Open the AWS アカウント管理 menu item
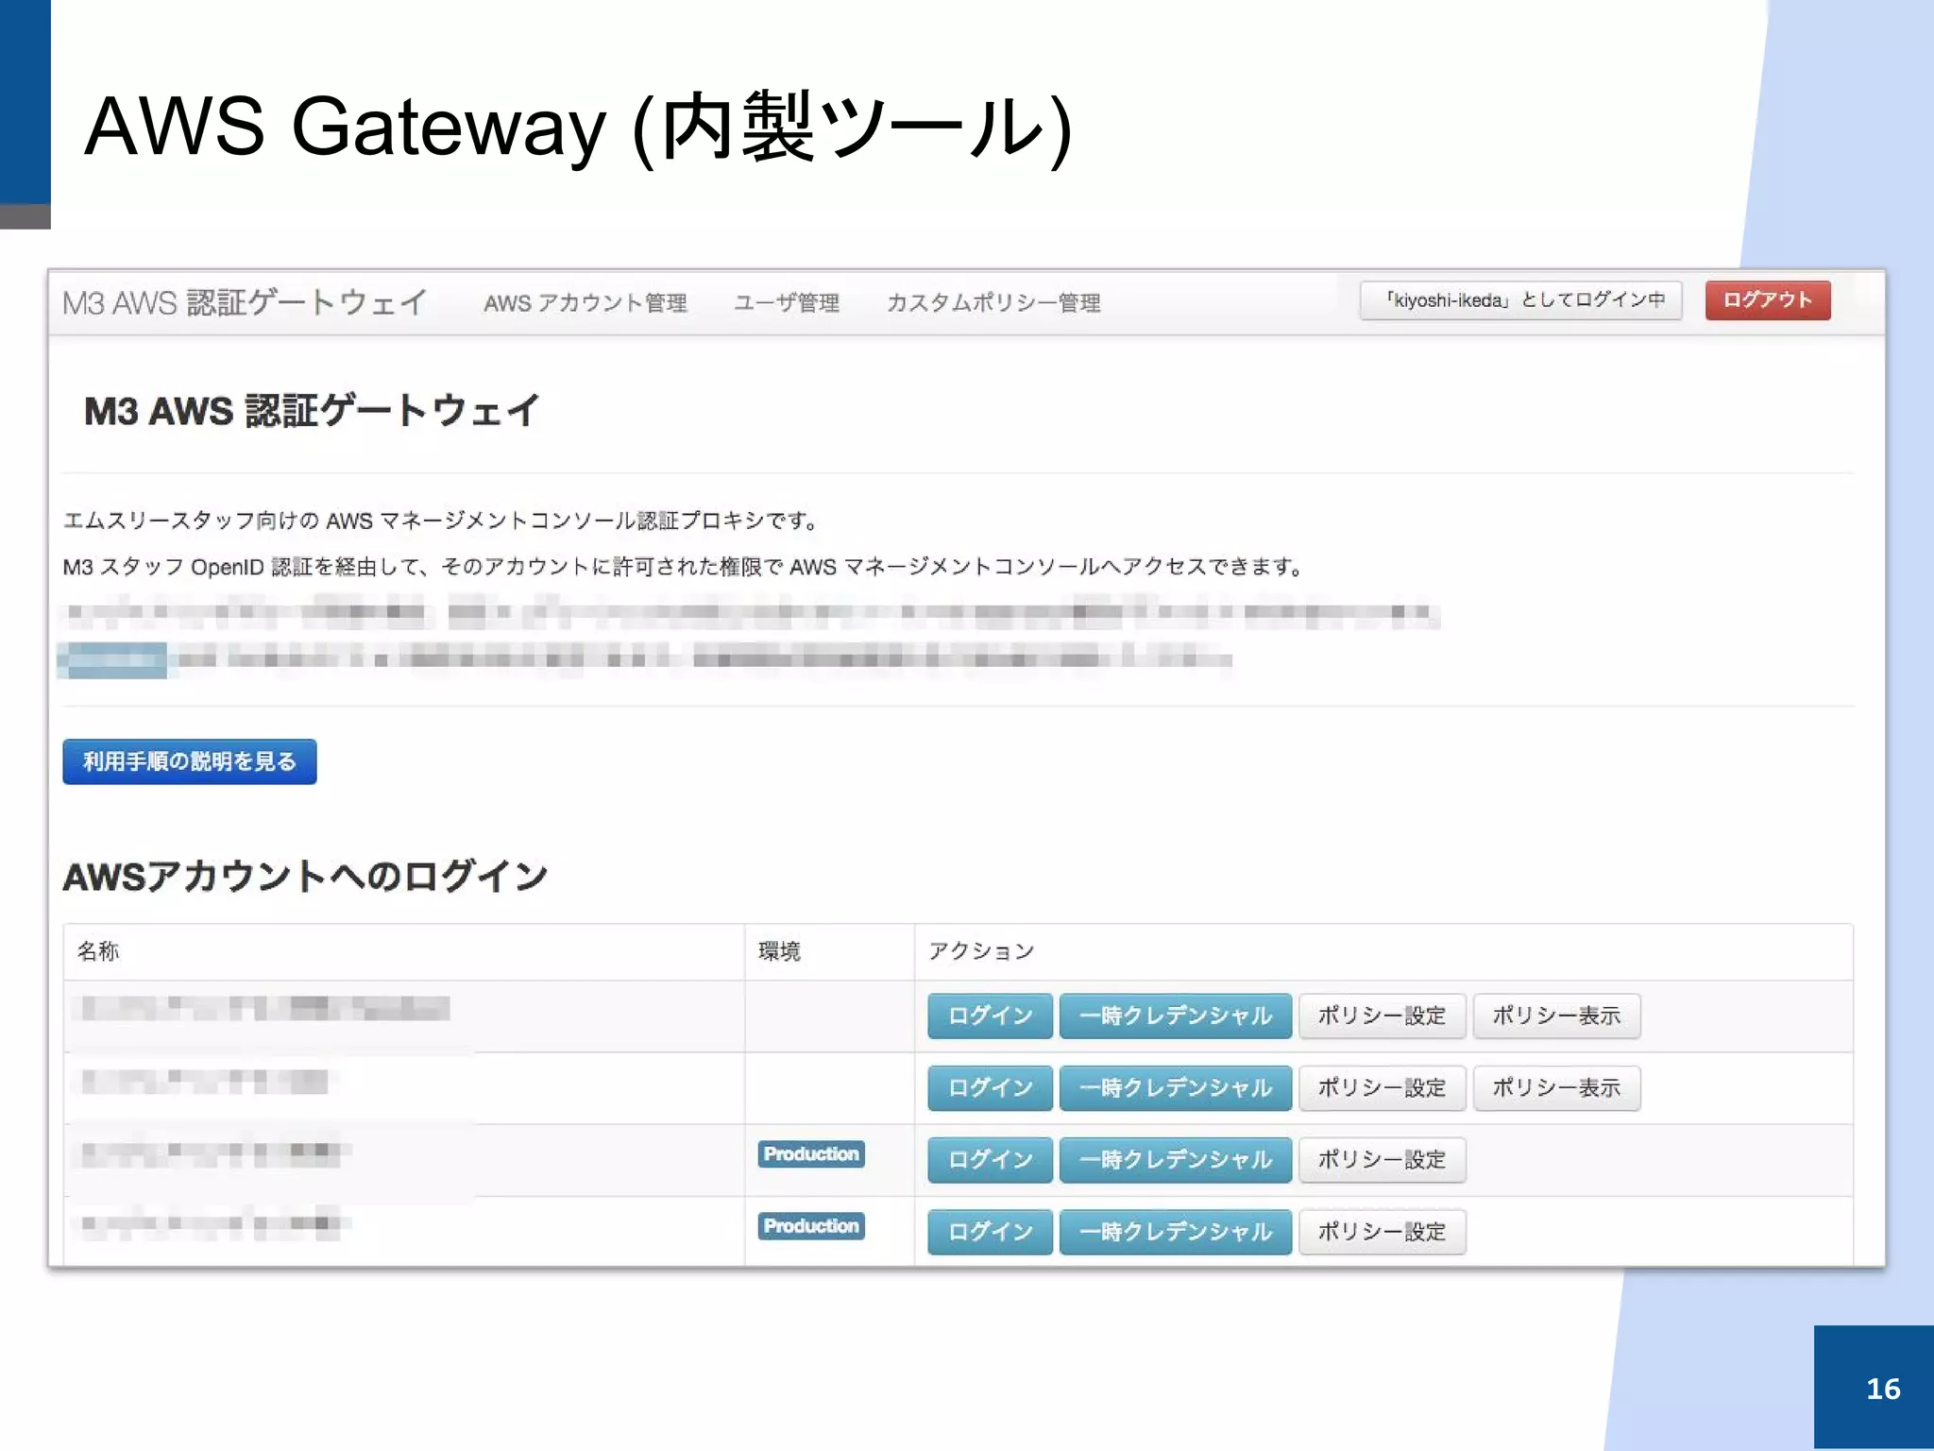The width and height of the screenshot is (1934, 1451). (585, 302)
